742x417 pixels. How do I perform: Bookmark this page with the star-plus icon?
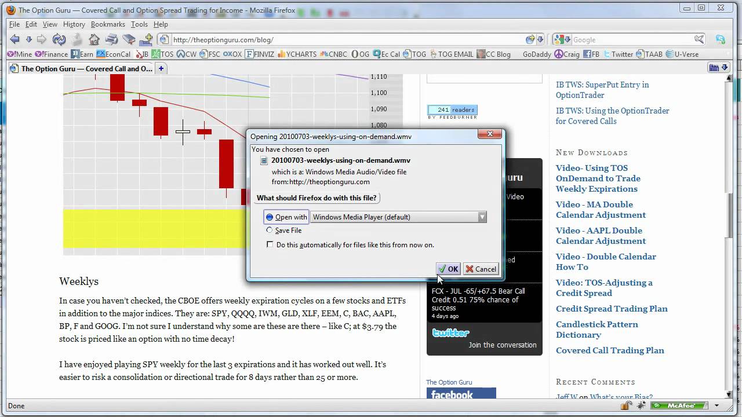(530, 40)
